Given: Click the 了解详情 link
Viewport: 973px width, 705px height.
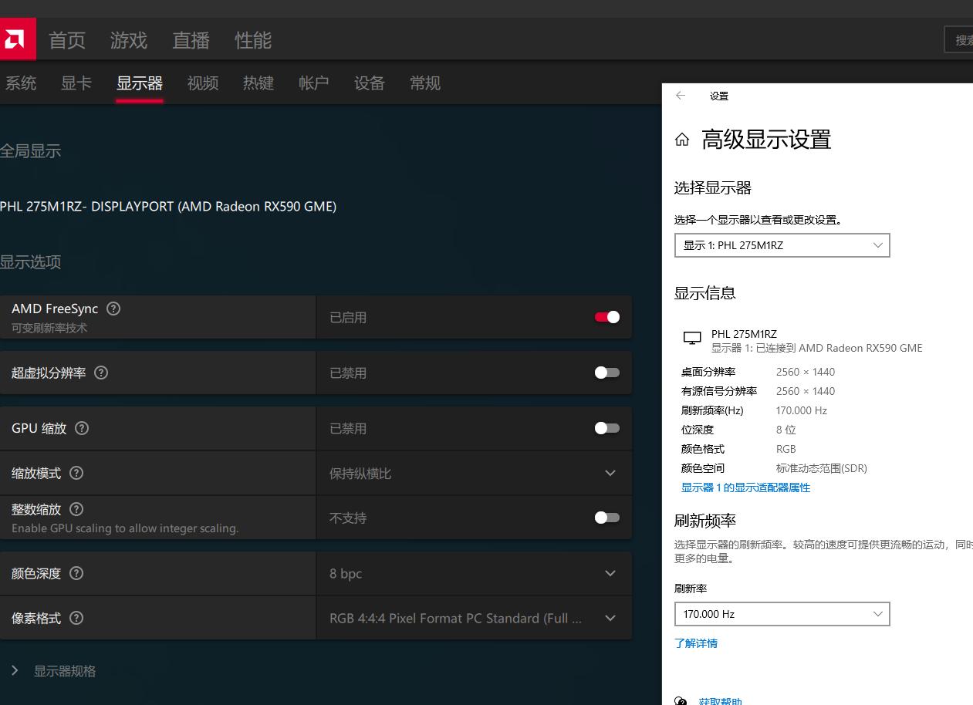Looking at the screenshot, I should coord(696,643).
